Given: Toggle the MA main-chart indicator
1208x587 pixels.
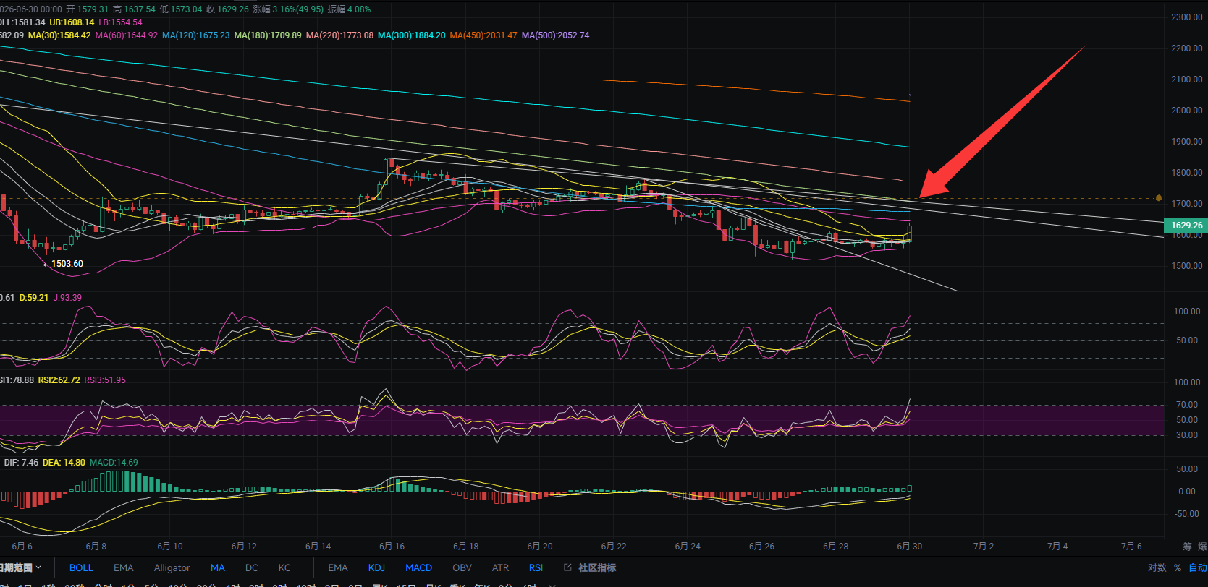Looking at the screenshot, I should click(218, 567).
